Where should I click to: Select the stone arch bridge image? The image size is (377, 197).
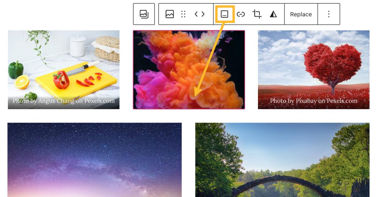point(282,160)
